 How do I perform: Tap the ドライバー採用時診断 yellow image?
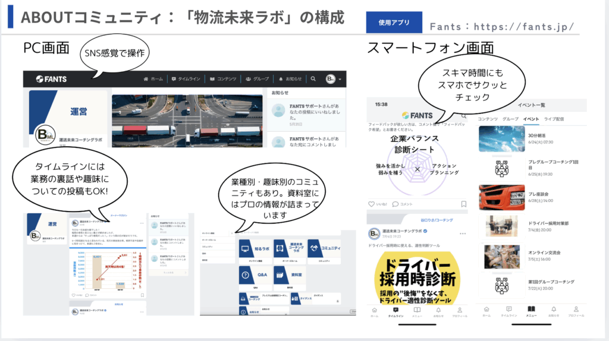point(417,278)
